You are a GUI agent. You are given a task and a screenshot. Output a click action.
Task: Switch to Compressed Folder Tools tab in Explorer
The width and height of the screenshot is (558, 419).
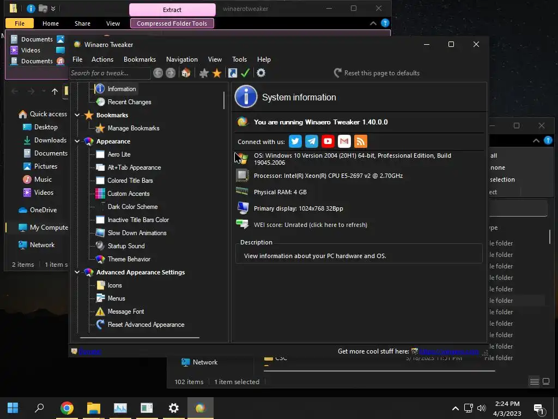tap(172, 23)
